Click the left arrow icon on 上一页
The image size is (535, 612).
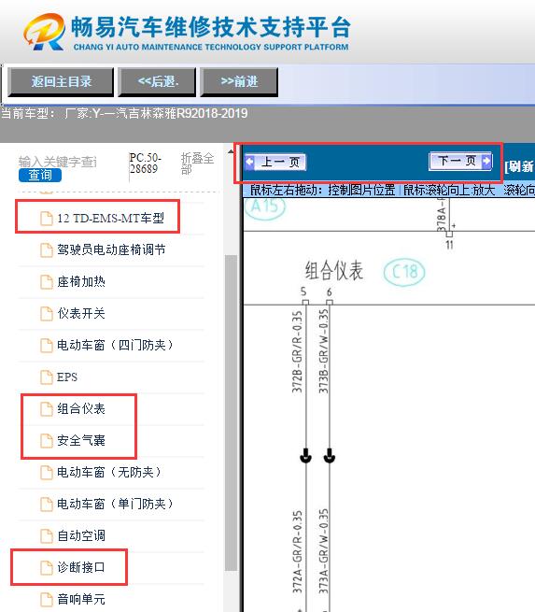pos(249,162)
